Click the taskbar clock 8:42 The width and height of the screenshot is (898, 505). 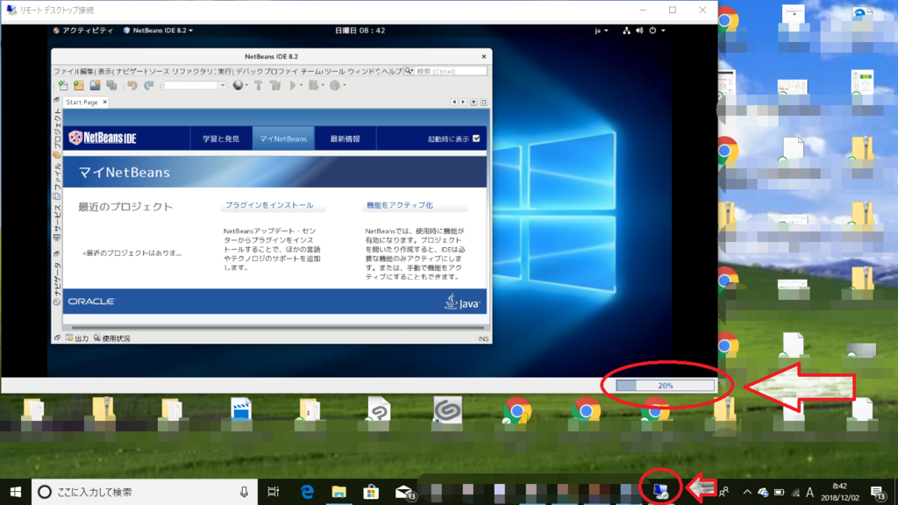(x=839, y=492)
